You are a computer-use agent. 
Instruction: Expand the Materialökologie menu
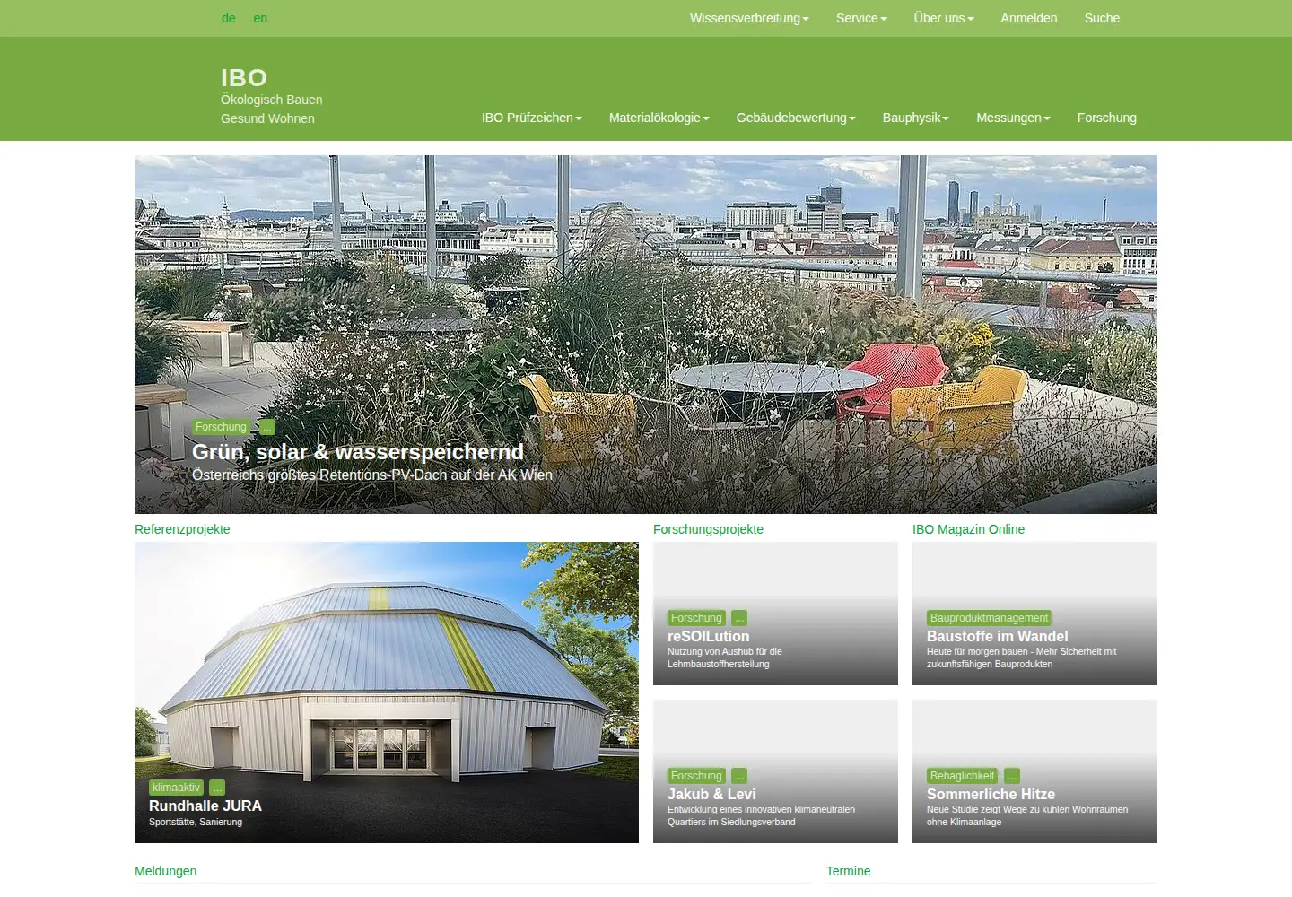(659, 118)
